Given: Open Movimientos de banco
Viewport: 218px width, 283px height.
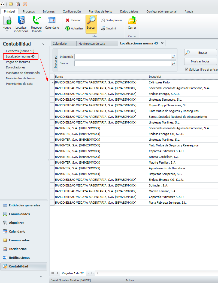Looking at the screenshot, I should (x=20, y=78).
